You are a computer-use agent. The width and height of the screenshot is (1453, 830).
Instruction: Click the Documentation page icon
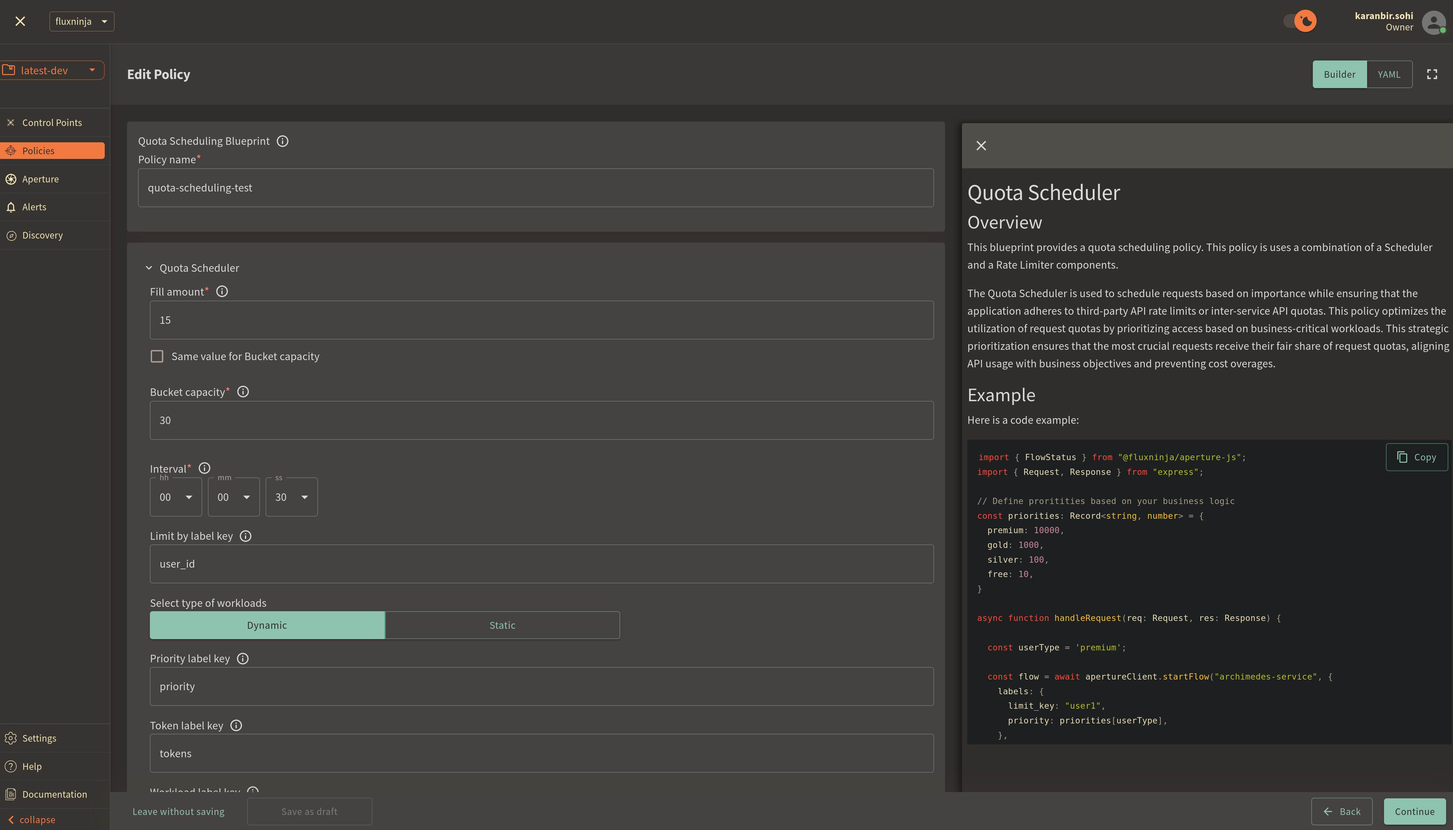coord(10,794)
